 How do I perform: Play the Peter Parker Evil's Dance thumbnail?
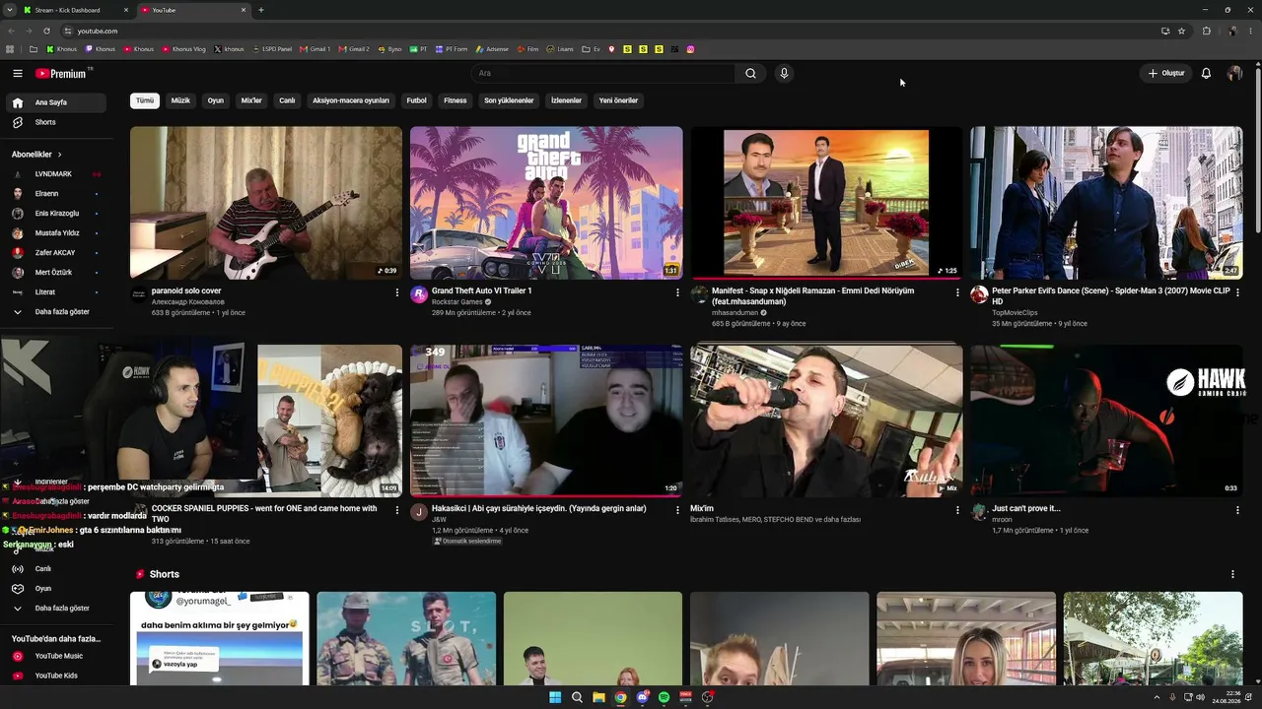pos(1106,203)
